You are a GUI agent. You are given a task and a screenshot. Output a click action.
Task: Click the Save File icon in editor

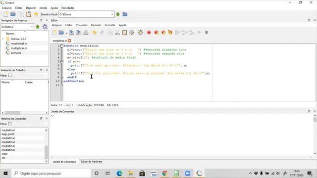71,33
